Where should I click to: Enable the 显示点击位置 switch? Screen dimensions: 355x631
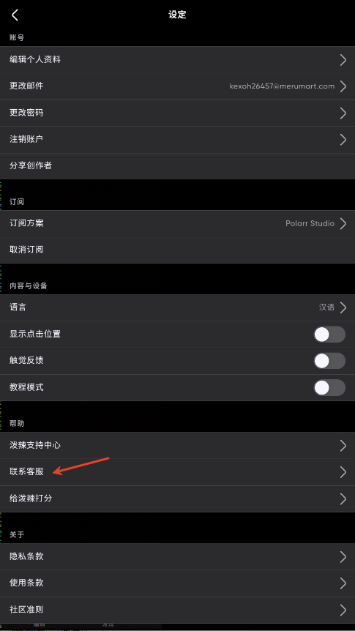(329, 335)
